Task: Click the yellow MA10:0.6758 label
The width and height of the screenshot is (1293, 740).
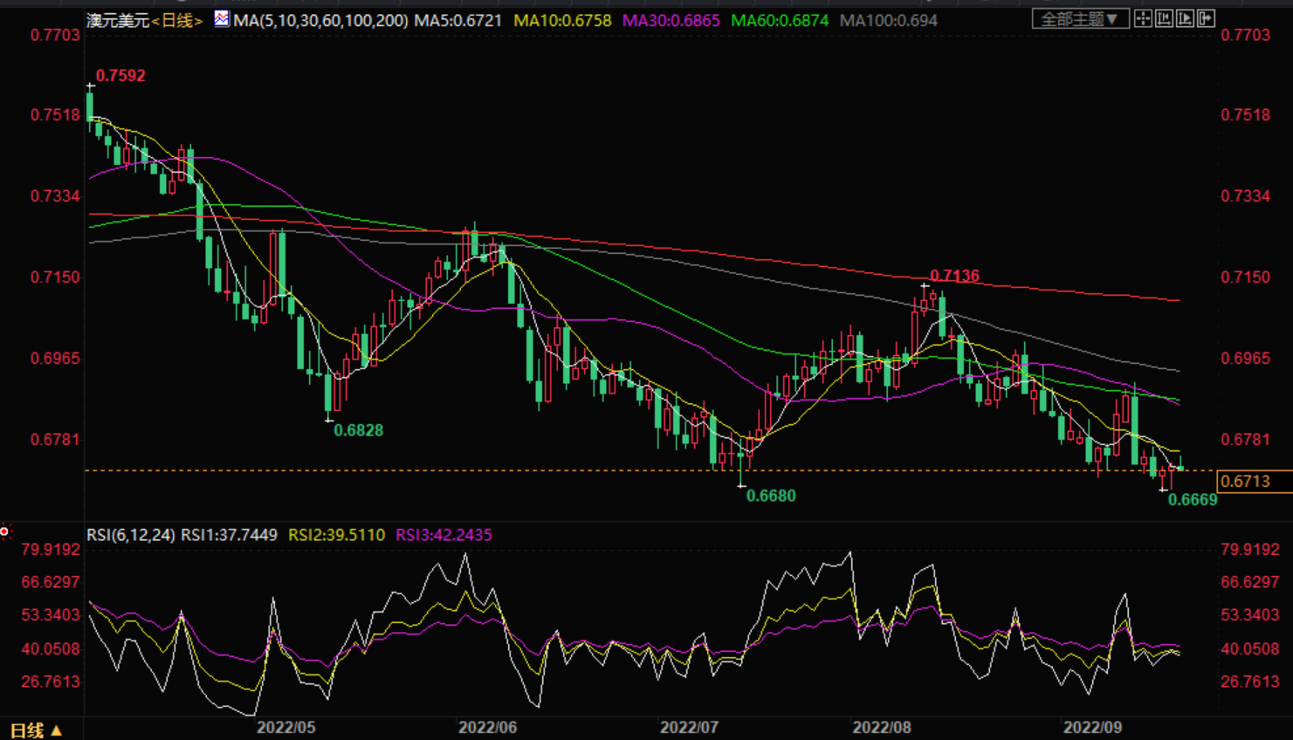Action: (562, 19)
